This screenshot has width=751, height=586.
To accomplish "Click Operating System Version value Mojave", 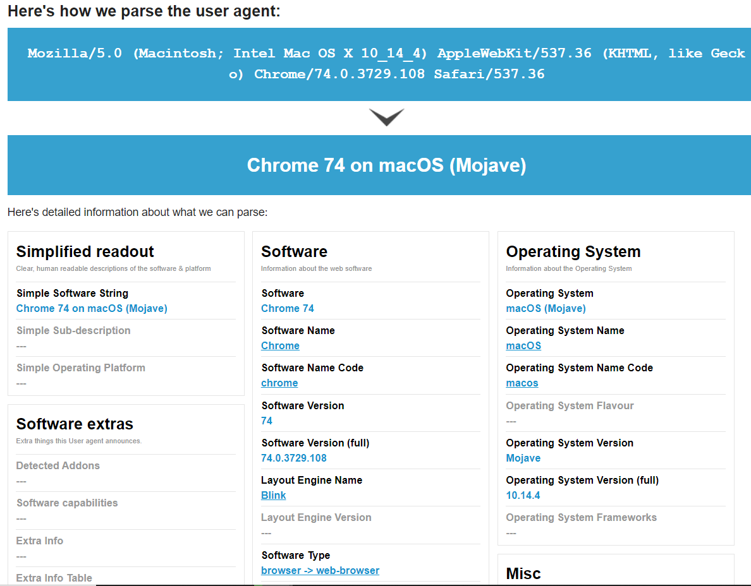I will point(523,458).
